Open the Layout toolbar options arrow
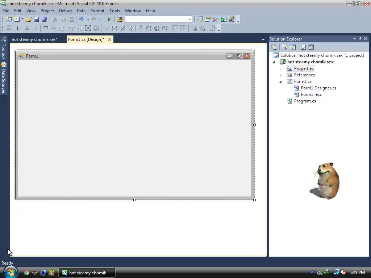371x278 pixels. click(x=219, y=29)
